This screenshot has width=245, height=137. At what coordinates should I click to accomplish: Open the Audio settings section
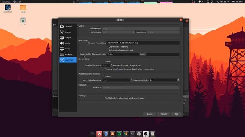68,43
